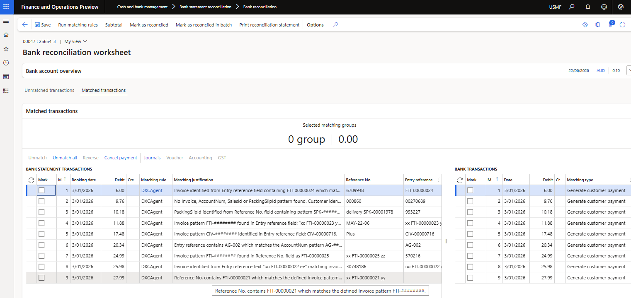
Task: Click the Reference No. cell 30748186
Action: pos(374,267)
